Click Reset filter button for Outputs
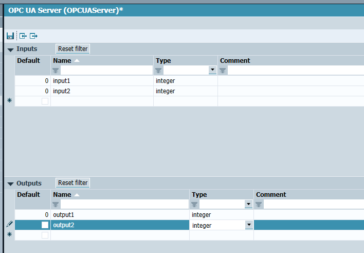Screen dimensions: 364x253 point(72,183)
